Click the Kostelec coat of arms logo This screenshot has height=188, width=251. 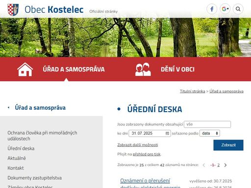tap(13, 10)
